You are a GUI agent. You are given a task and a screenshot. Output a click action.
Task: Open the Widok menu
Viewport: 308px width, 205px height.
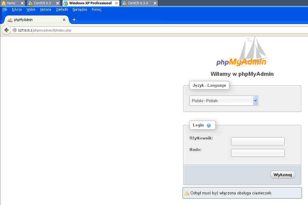(x=31, y=9)
